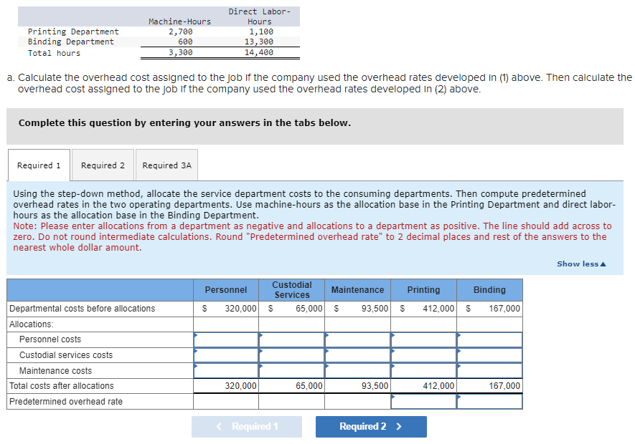This screenshot has height=444, width=635.
Task: Click the Direct Labor-Hours column heading
Action: click(260, 16)
